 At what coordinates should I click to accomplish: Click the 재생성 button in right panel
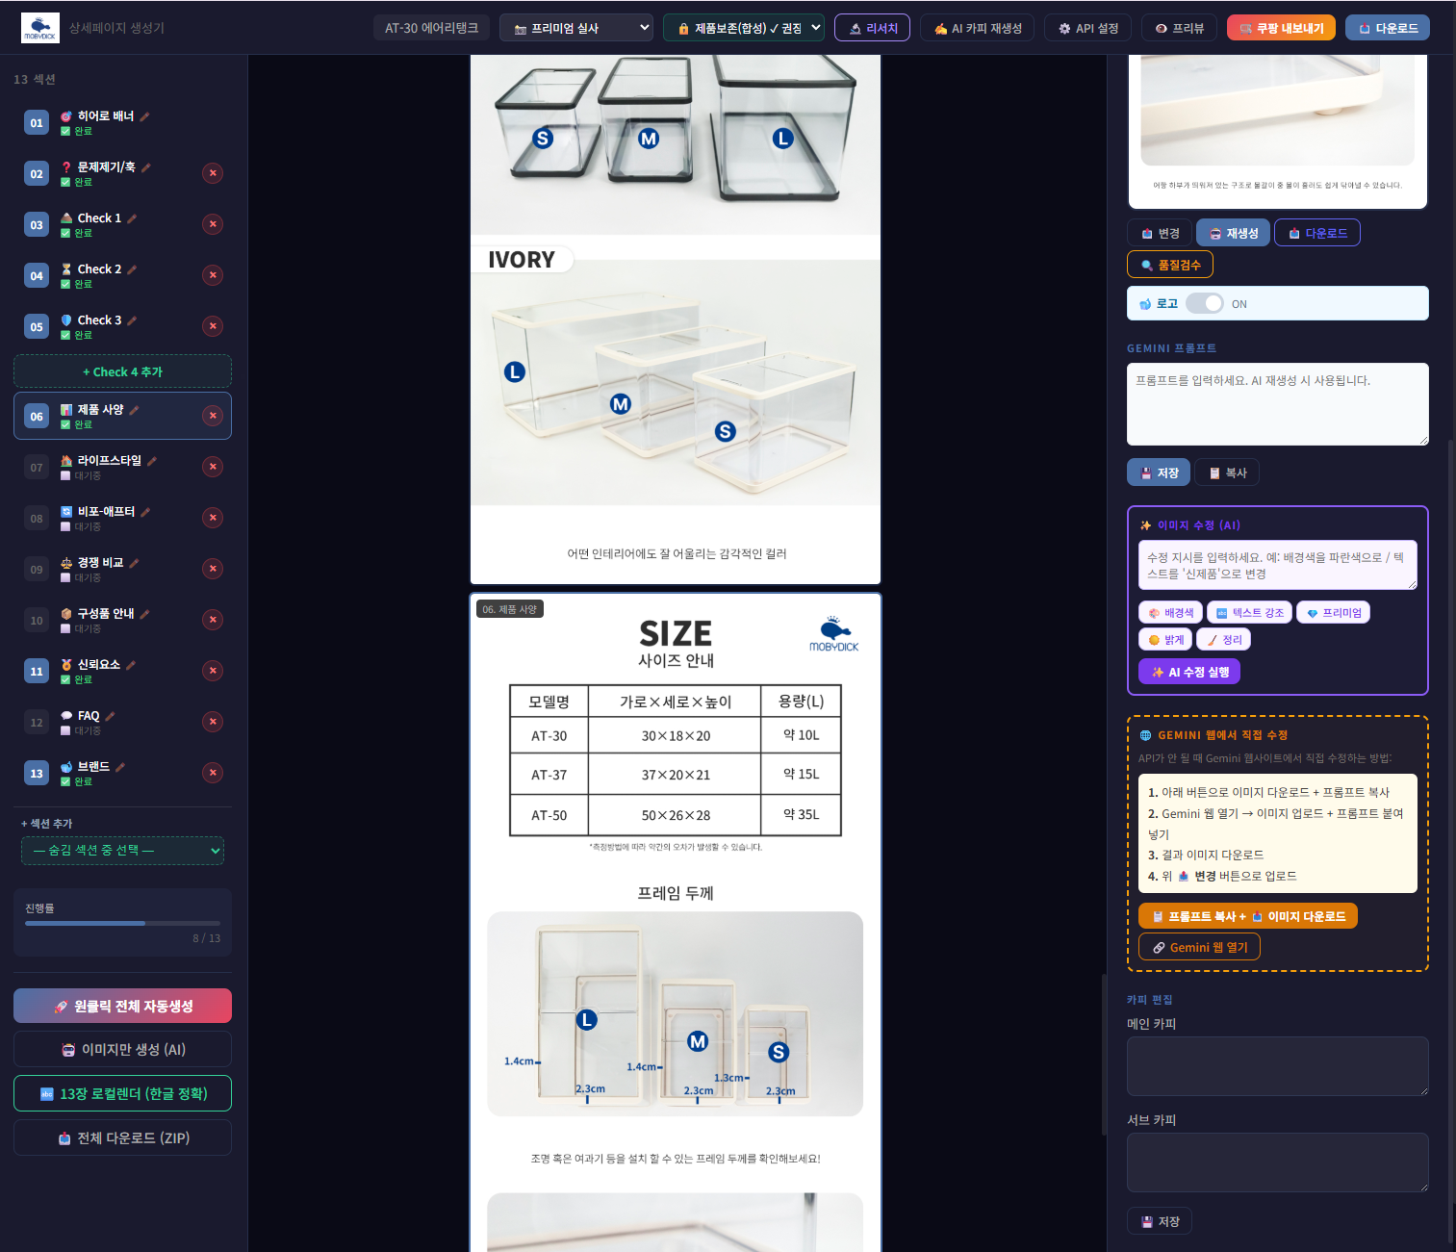pyautogui.click(x=1233, y=233)
